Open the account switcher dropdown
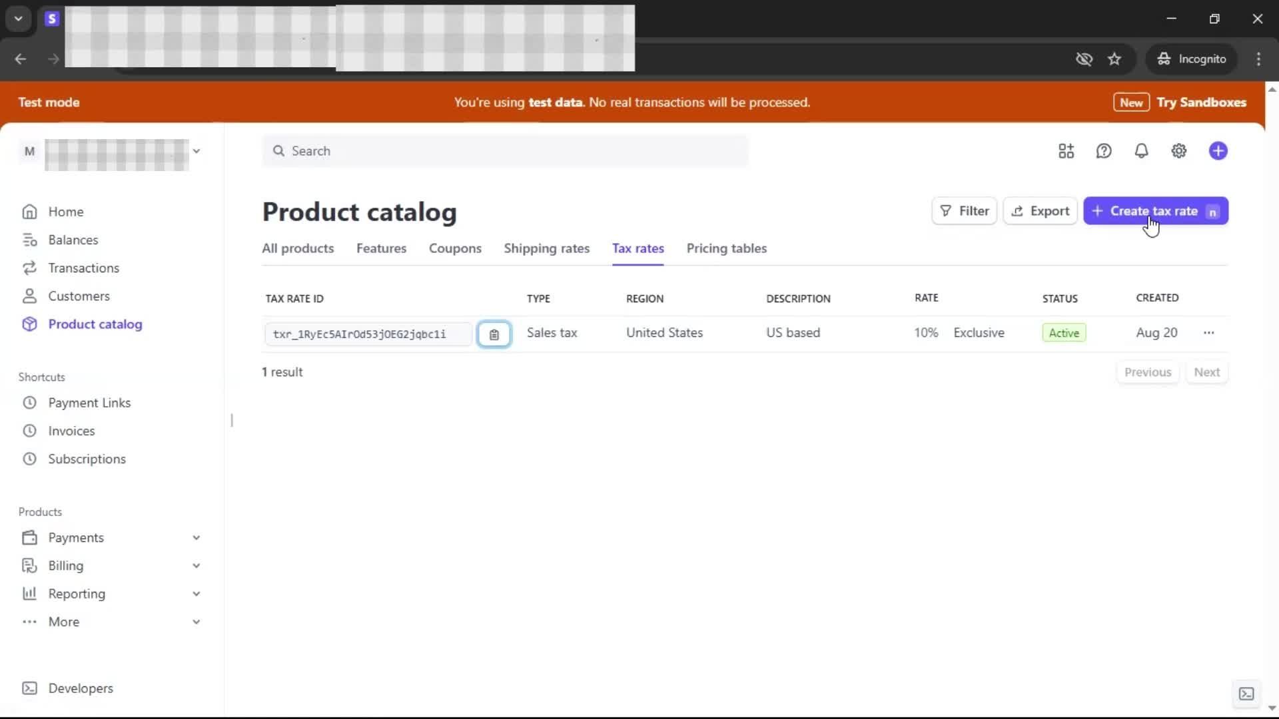Screen dimensions: 1279x719 (x=196, y=151)
